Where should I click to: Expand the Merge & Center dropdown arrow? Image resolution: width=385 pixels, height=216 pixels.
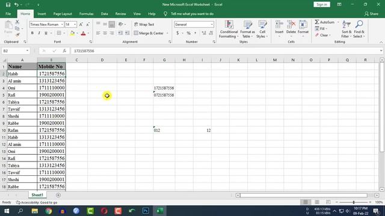coord(167,33)
